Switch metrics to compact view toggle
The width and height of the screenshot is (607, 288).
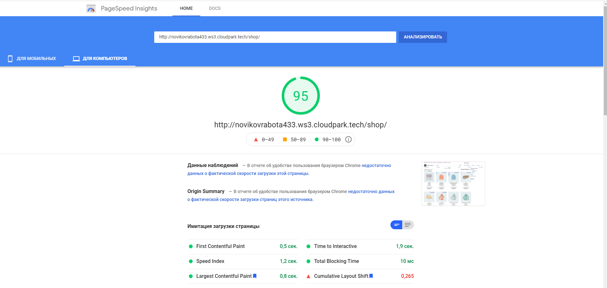[x=397, y=225]
